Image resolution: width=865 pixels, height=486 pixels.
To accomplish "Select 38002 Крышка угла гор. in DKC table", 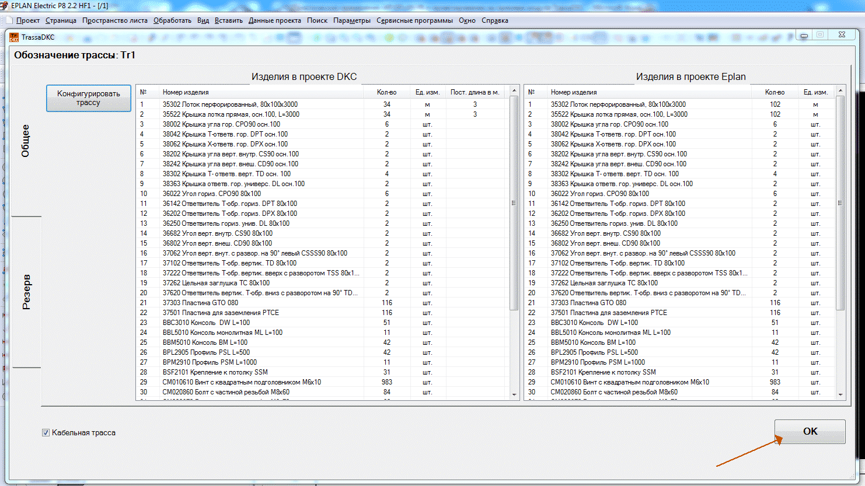I will (x=323, y=124).
